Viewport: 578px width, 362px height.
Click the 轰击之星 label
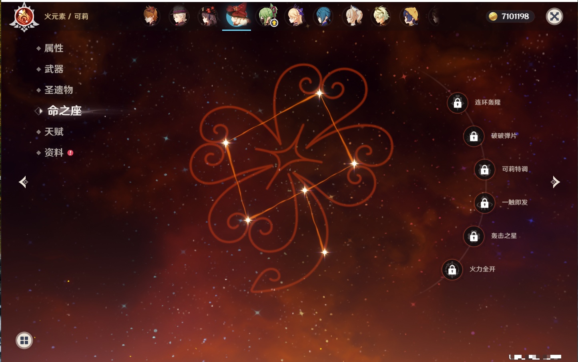tap(504, 236)
